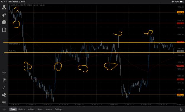
Task: Open the indicators f icon
Action: (x=4, y=87)
